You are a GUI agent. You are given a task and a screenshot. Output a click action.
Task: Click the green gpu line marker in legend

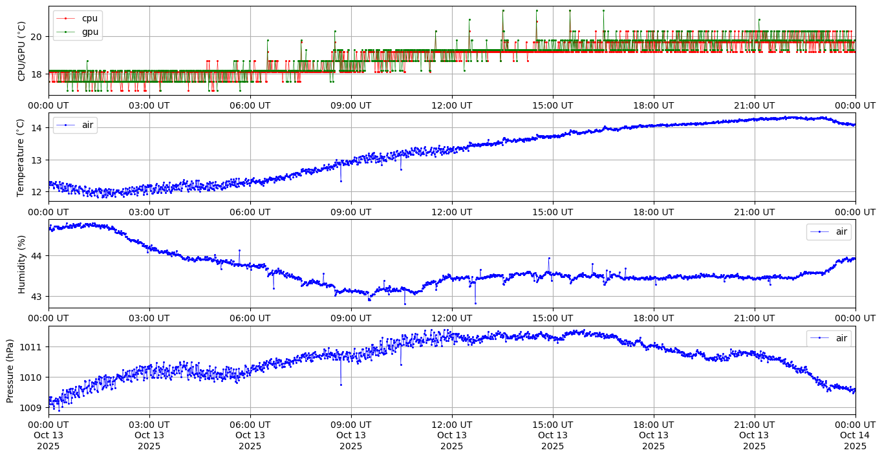pos(66,31)
